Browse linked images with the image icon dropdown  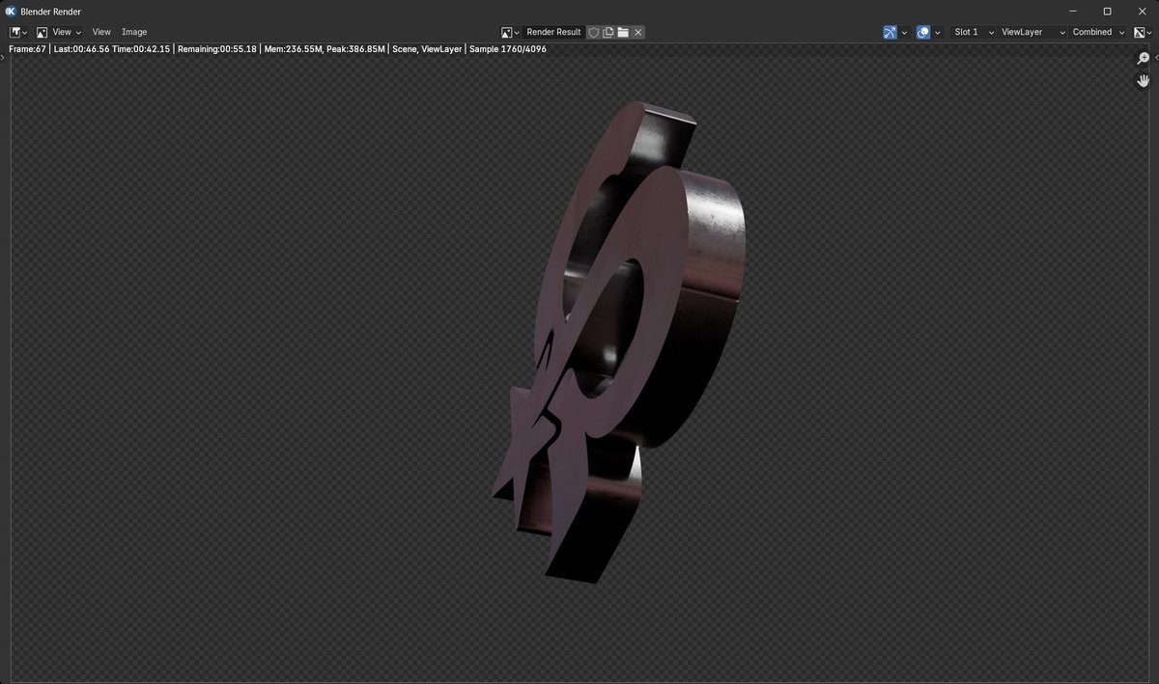pos(511,32)
